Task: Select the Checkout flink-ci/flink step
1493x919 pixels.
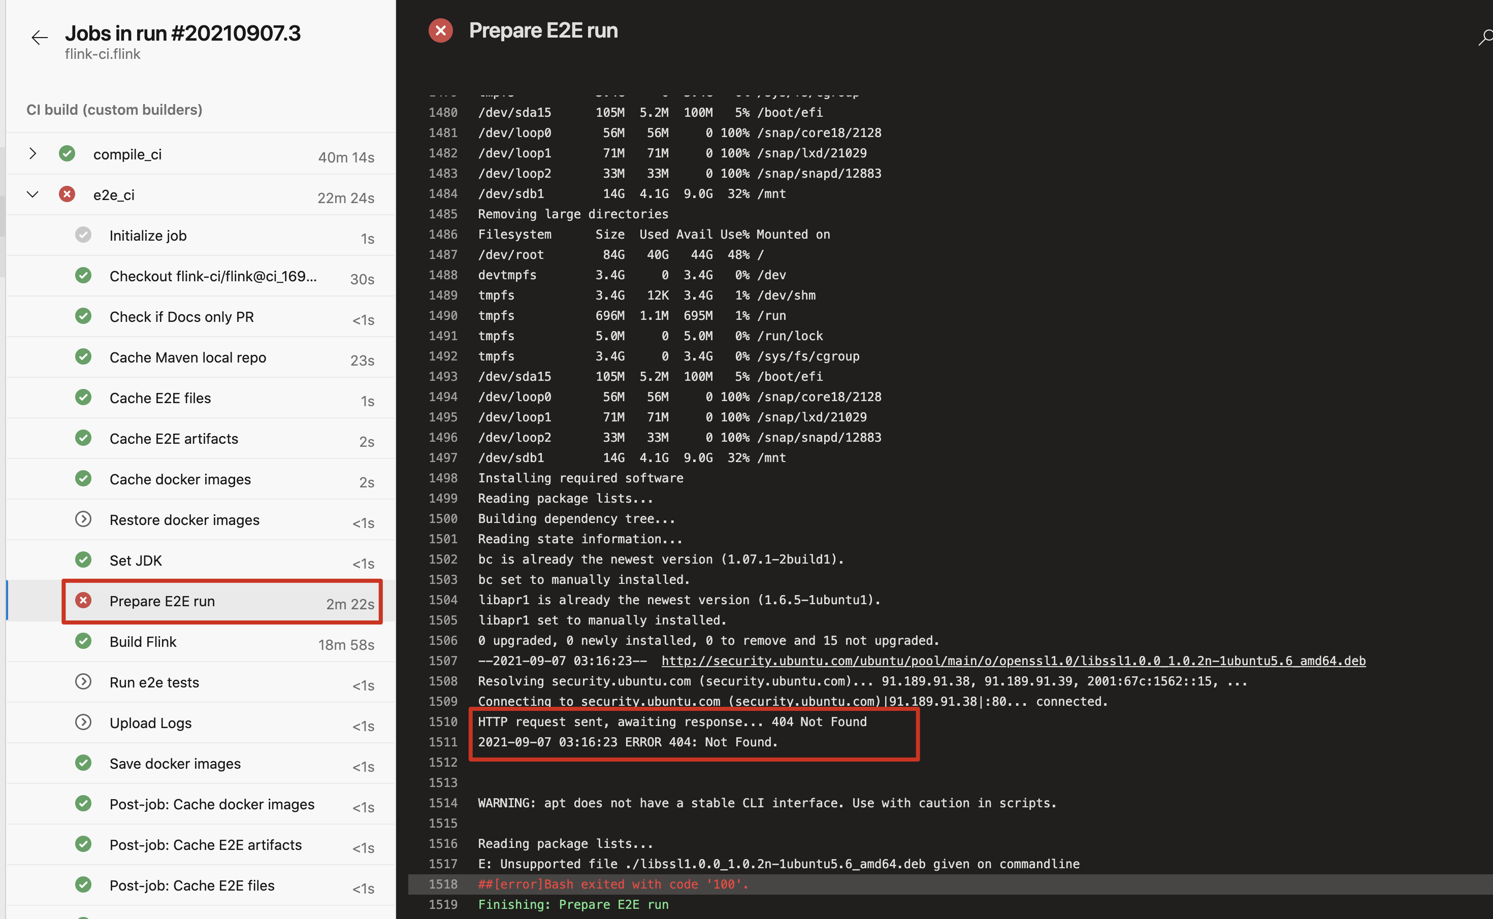Action: tap(213, 276)
